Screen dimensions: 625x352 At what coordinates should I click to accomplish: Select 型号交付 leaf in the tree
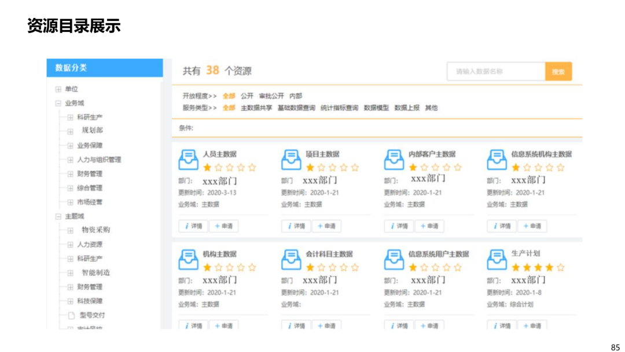point(92,316)
